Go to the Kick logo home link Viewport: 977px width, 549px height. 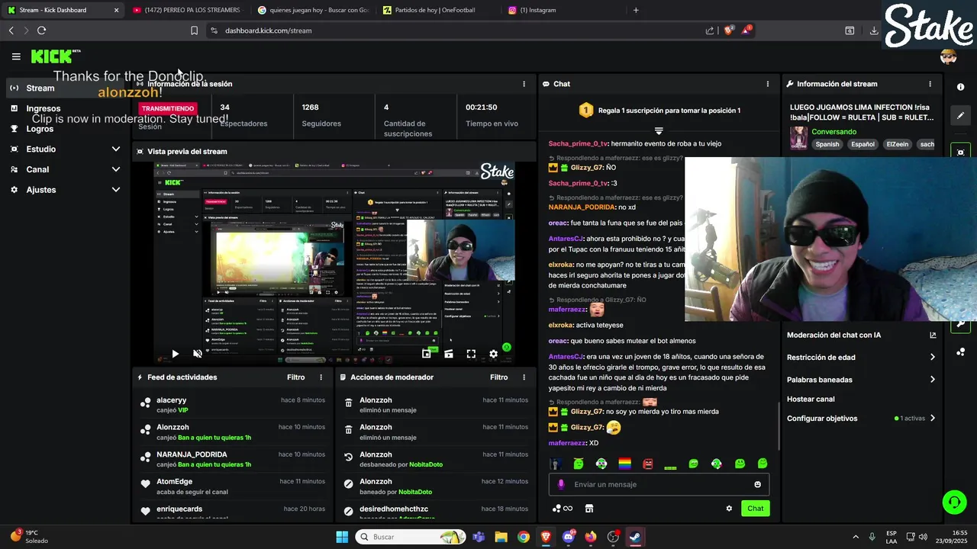tap(52, 56)
